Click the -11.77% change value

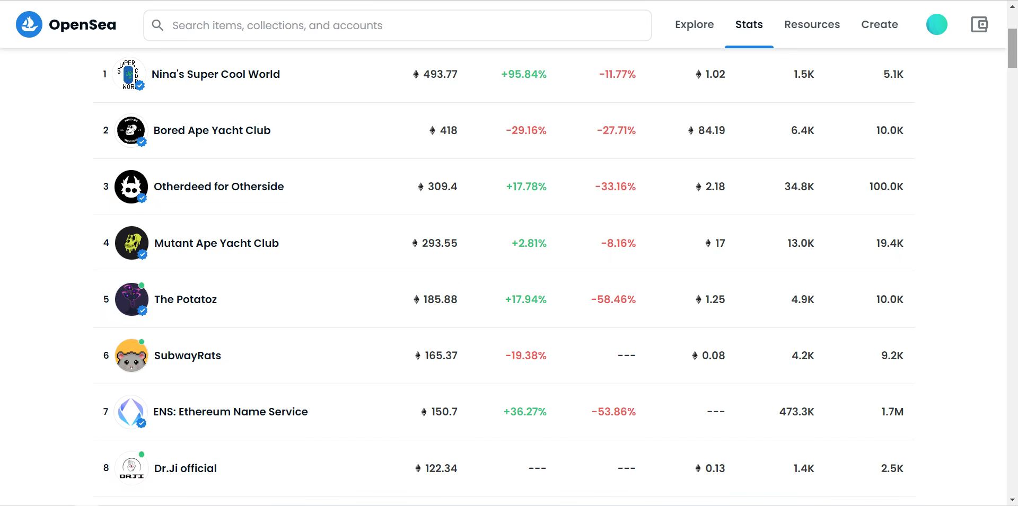point(617,74)
